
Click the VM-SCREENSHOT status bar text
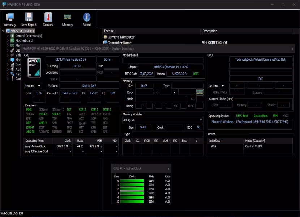tap(12, 213)
